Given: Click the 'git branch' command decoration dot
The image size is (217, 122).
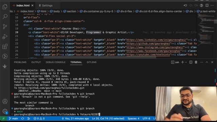Looking at the screenshot, I should click(12, 108).
